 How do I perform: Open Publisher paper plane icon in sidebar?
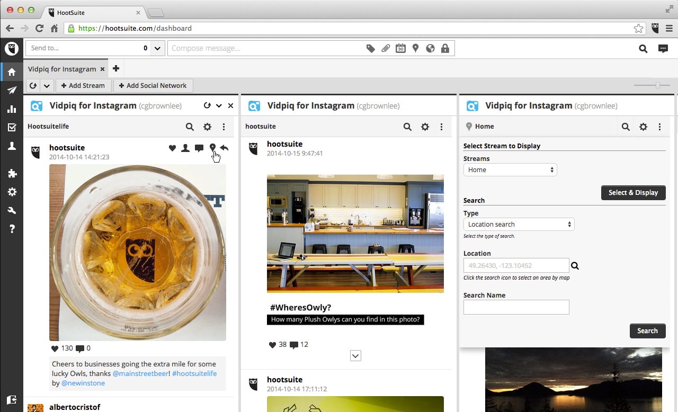click(x=12, y=91)
